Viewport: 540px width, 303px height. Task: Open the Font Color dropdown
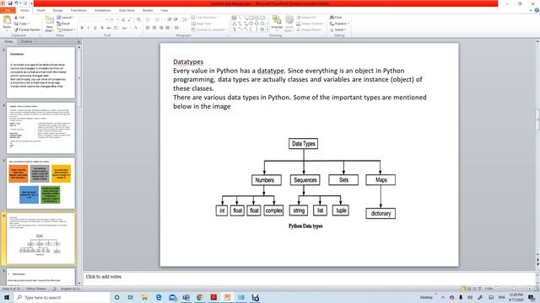(137, 28)
